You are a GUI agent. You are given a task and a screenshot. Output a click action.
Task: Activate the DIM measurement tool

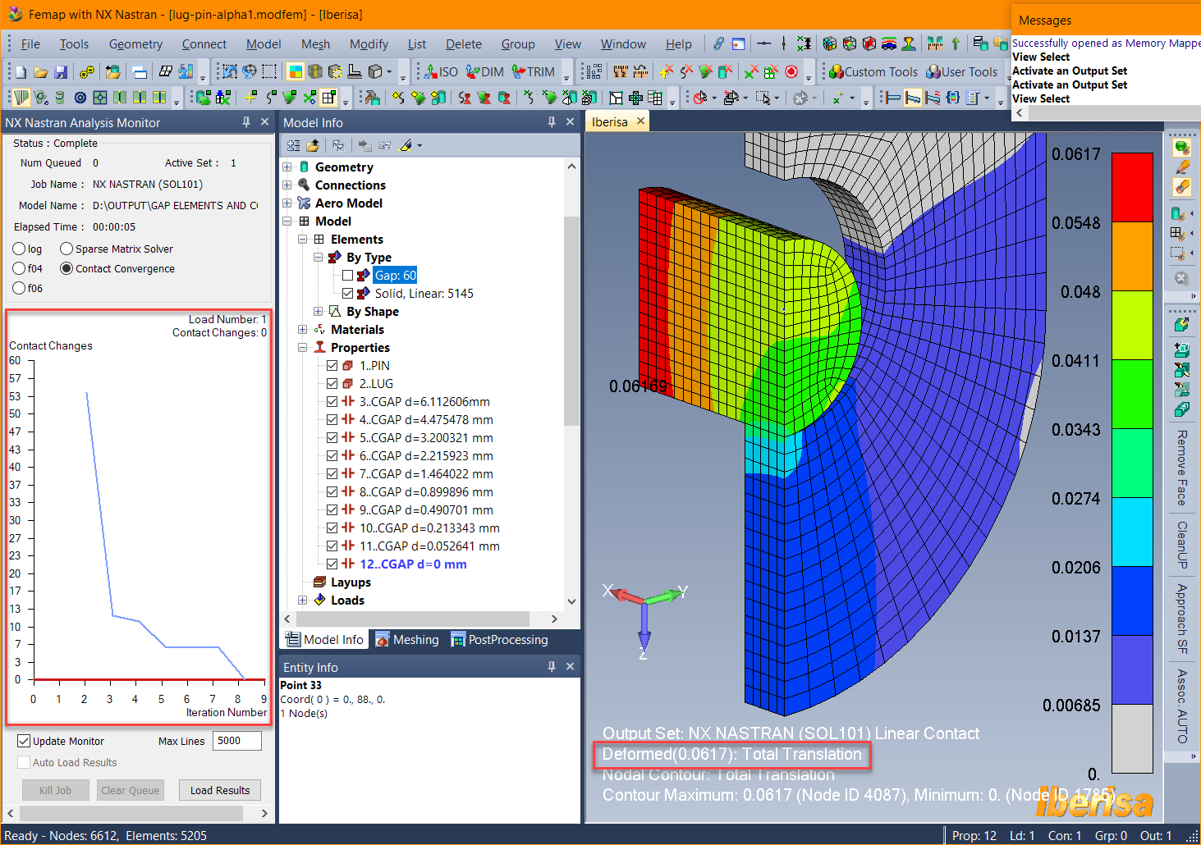484,71
